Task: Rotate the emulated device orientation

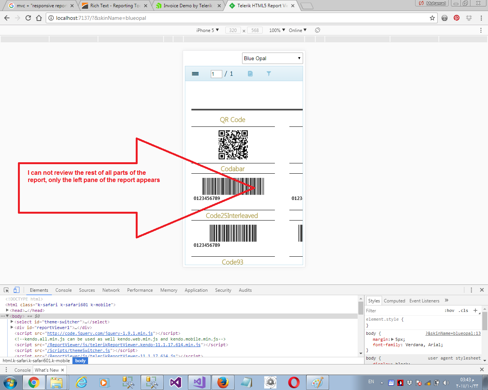Action: tap(318, 30)
